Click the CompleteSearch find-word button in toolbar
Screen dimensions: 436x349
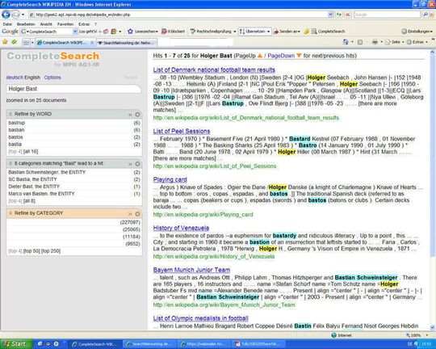(328, 32)
